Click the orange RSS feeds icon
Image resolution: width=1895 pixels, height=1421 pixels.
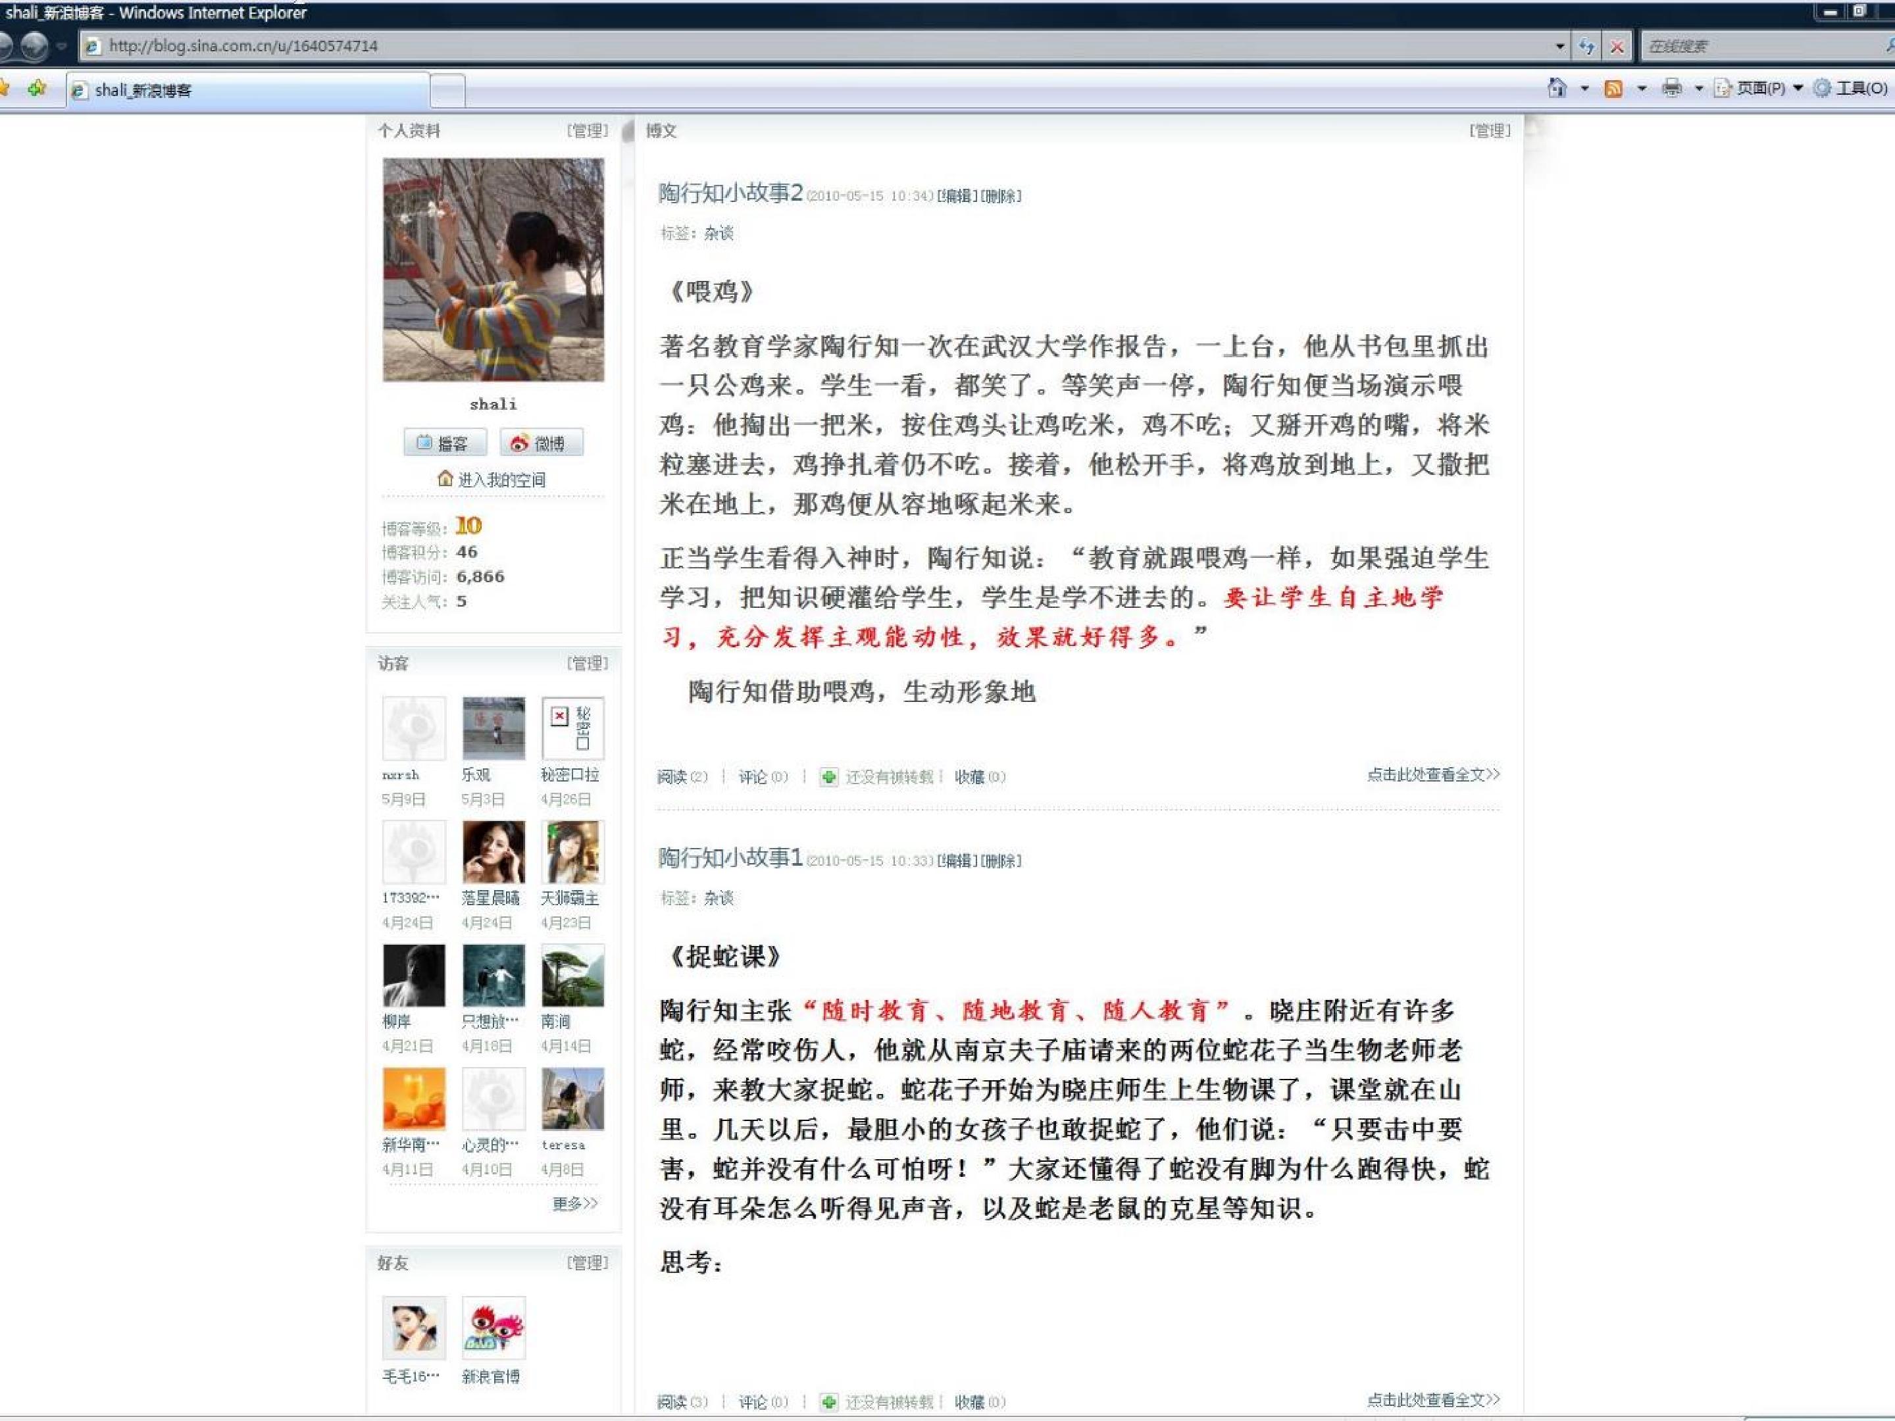(x=1613, y=88)
